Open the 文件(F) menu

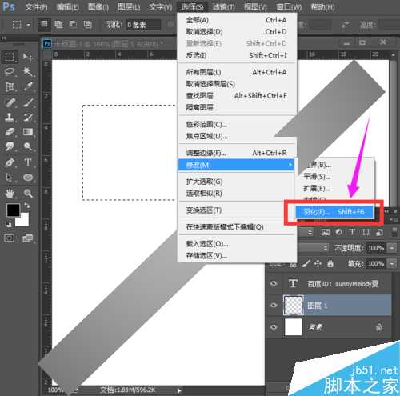(36, 7)
